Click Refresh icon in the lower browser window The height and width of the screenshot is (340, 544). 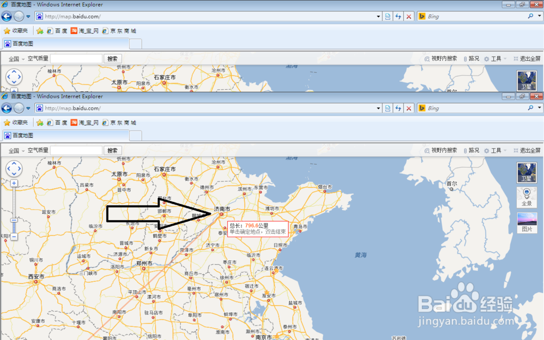(x=398, y=108)
